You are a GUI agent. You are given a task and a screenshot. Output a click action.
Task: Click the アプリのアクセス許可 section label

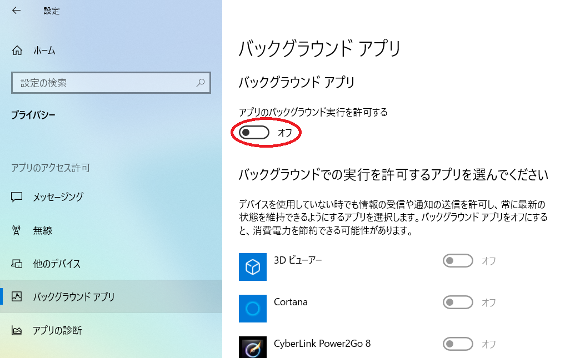(51, 168)
